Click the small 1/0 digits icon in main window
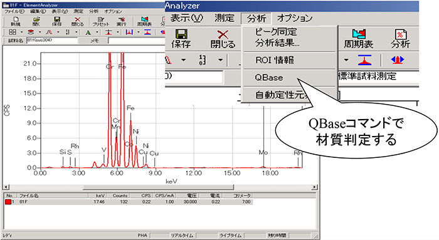439x240 pixels. [68, 32]
